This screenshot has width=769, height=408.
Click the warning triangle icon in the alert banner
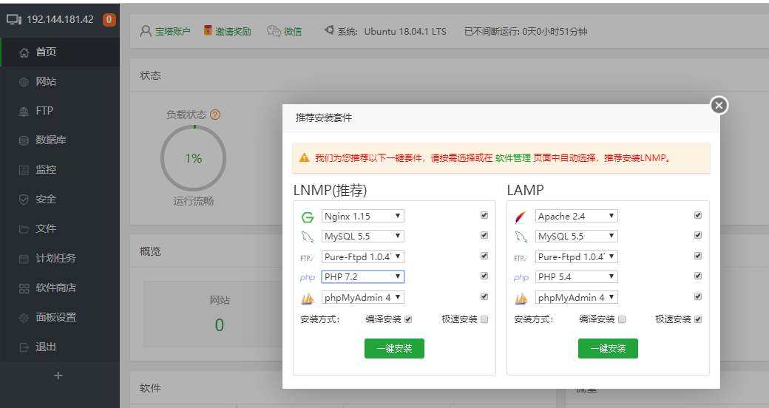point(305,158)
